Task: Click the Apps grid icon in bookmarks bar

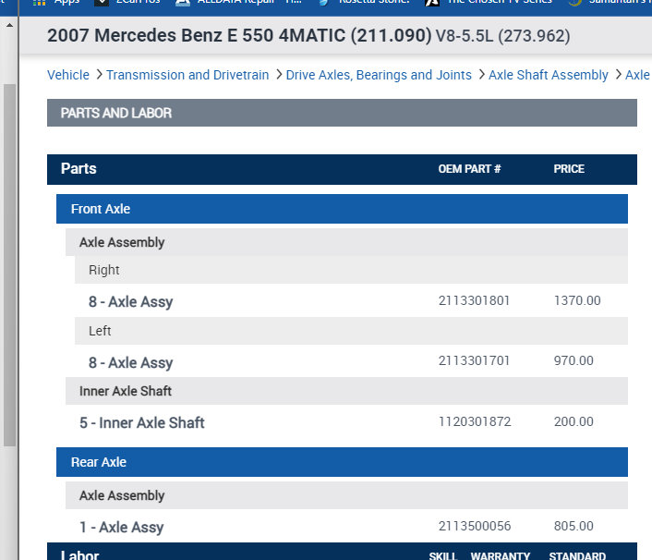Action: click(39, 2)
